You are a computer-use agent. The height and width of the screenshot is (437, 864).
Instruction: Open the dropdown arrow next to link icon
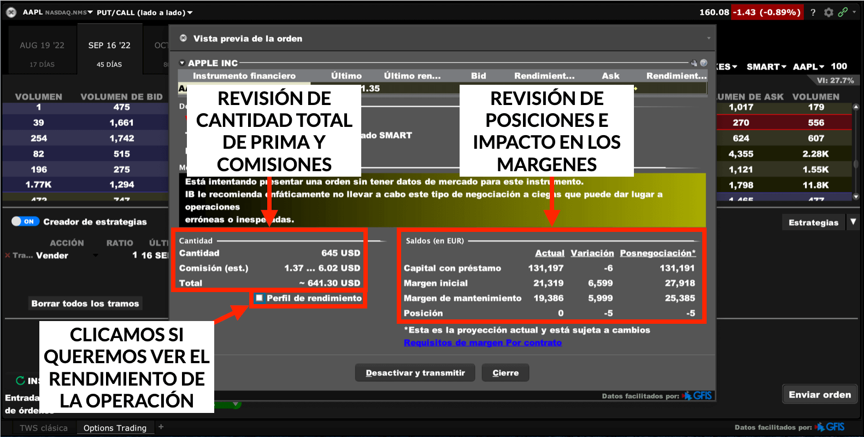pyautogui.click(x=853, y=12)
